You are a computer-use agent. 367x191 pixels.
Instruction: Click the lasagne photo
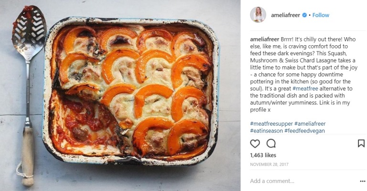point(131,91)
